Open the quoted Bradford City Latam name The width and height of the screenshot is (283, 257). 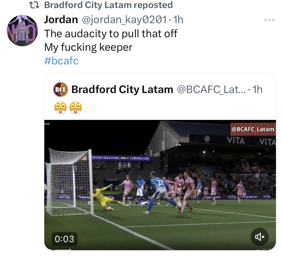coord(122,89)
